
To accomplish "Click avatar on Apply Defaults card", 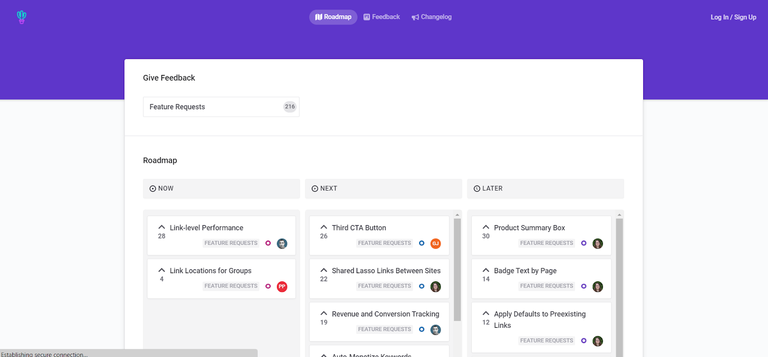I will coord(598,341).
